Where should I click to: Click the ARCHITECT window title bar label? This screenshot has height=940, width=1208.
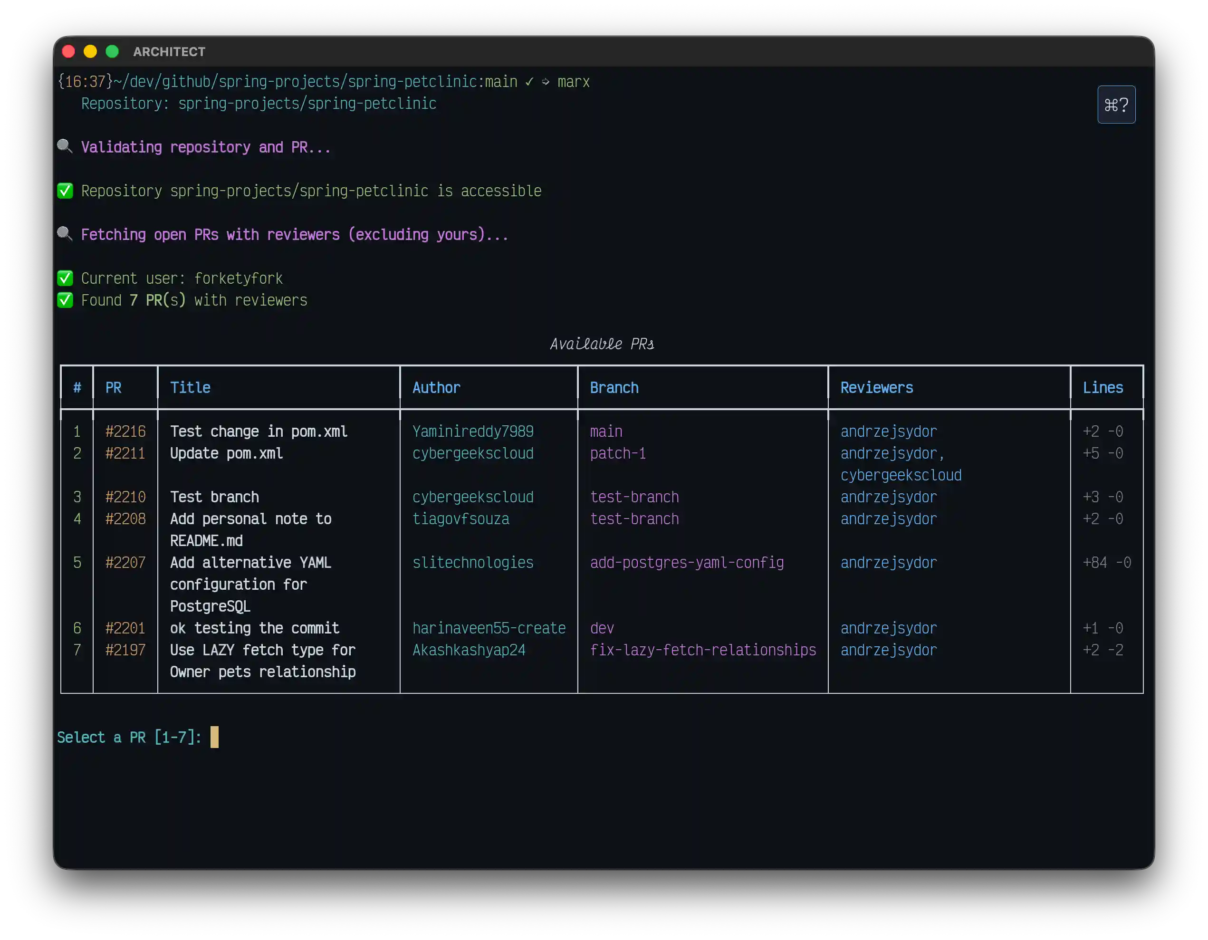point(169,51)
